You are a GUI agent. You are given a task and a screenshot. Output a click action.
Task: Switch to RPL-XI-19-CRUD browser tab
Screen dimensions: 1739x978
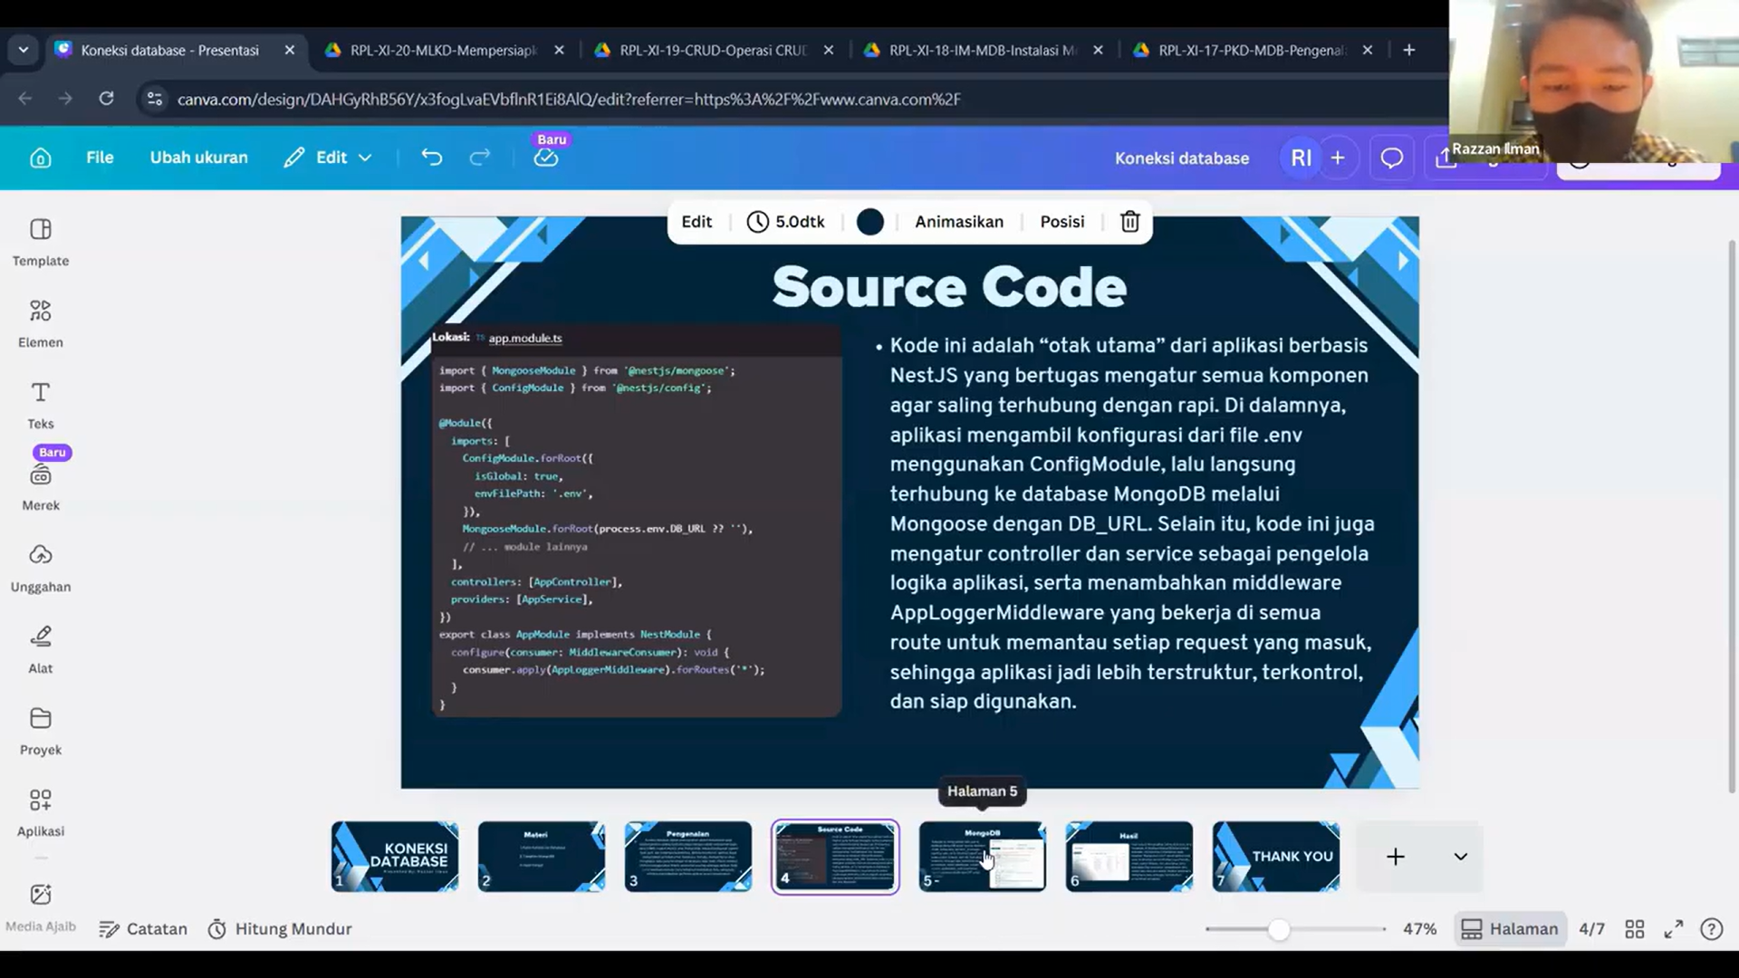712,50
